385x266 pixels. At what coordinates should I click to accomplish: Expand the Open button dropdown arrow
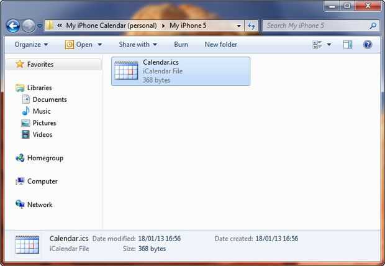click(100, 45)
